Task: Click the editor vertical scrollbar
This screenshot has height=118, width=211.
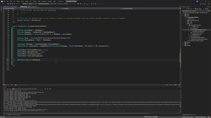Action: (x=180, y=47)
